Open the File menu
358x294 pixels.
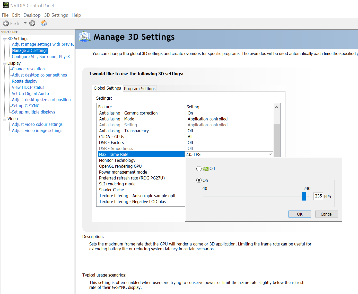5,15
